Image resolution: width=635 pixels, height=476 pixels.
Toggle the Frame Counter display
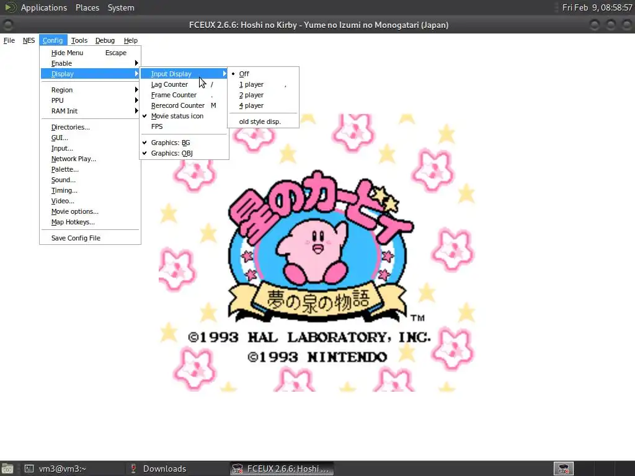pyautogui.click(x=184, y=95)
